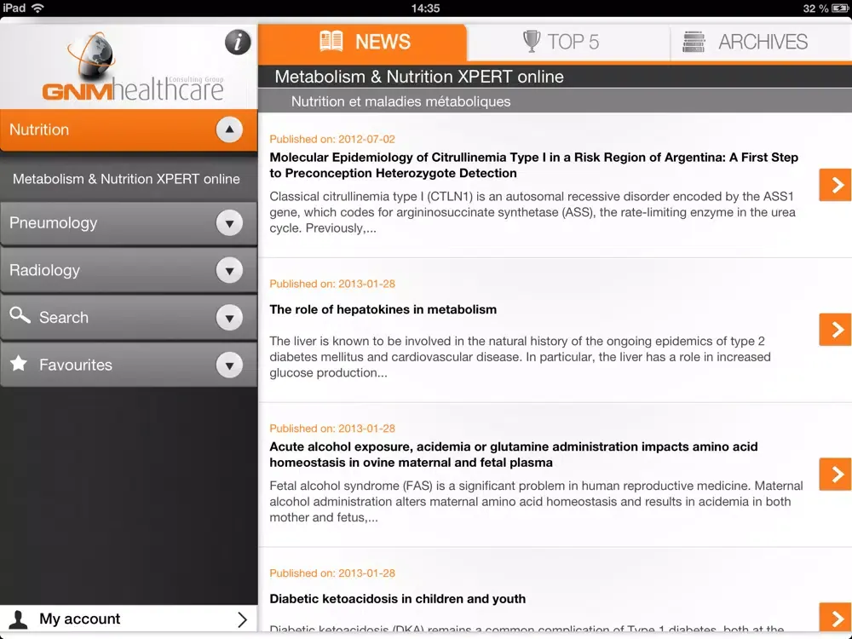Click the Classical citrullinemia type I summary
Screen dimensions: 852x639
[532, 212]
